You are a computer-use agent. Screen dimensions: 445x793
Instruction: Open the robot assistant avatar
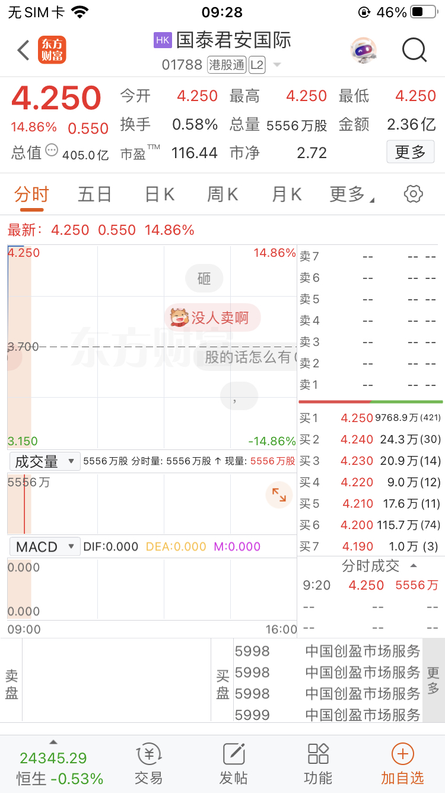[x=363, y=51]
